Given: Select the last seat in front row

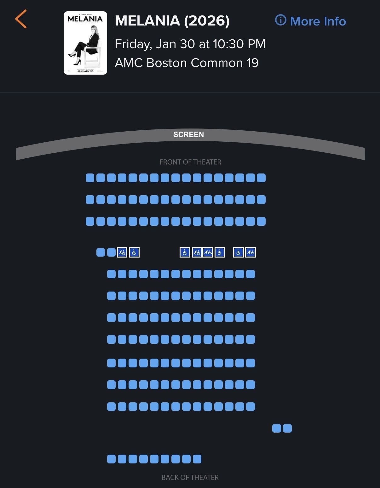Looking at the screenshot, I should [261, 178].
